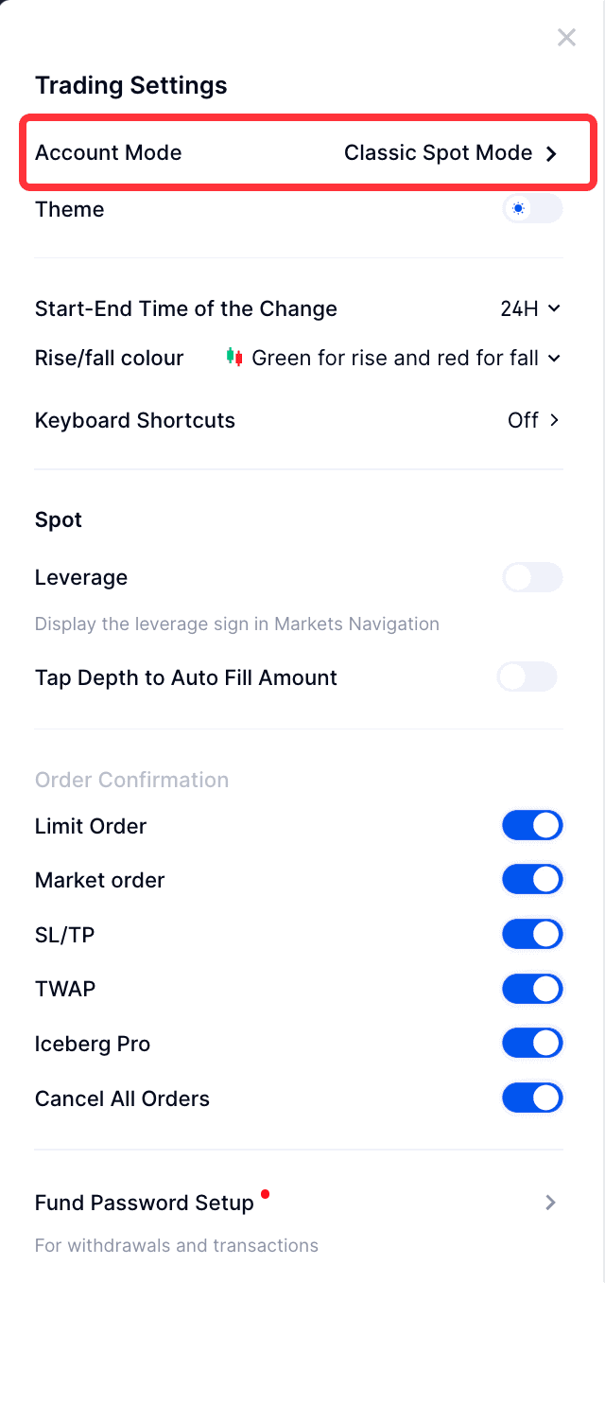Click the Fund Password Setup chevron

[x=551, y=1203]
